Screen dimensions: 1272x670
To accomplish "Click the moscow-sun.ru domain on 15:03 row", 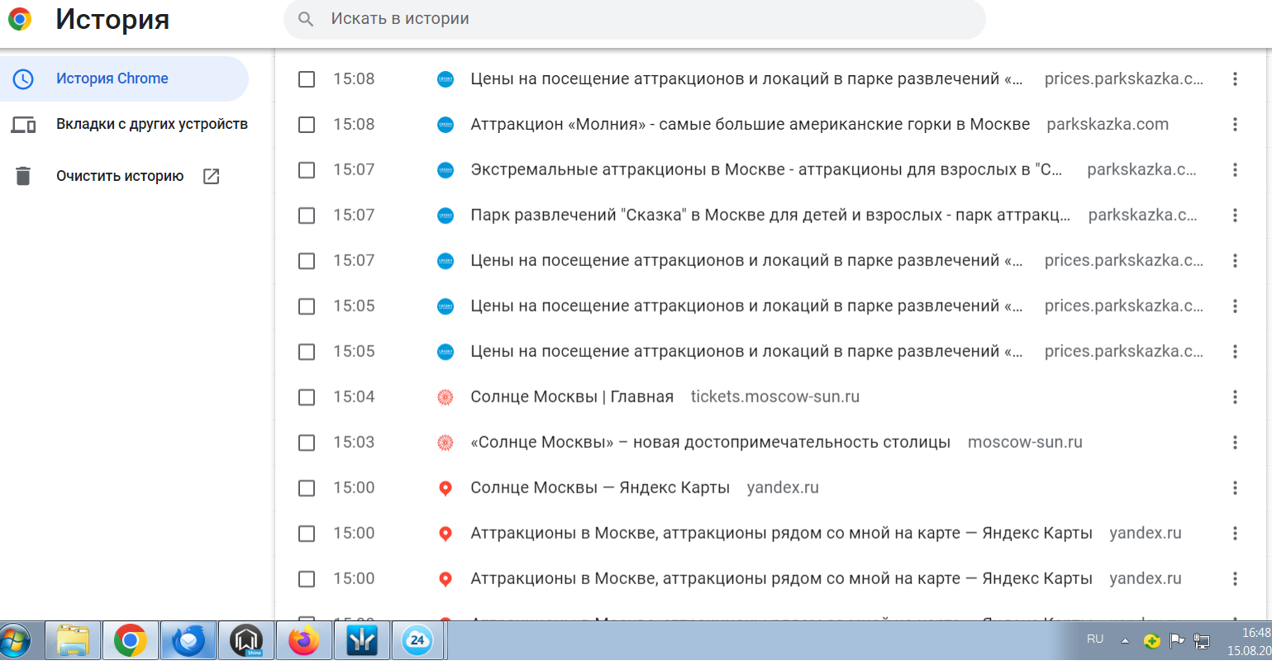I will pyautogui.click(x=1025, y=443).
